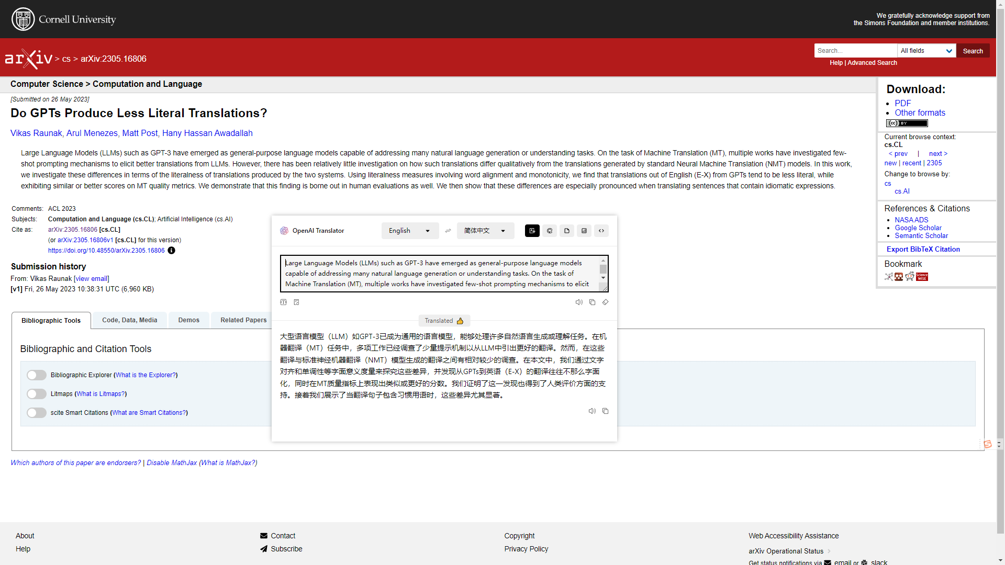Open the Contact footer link

click(x=283, y=536)
